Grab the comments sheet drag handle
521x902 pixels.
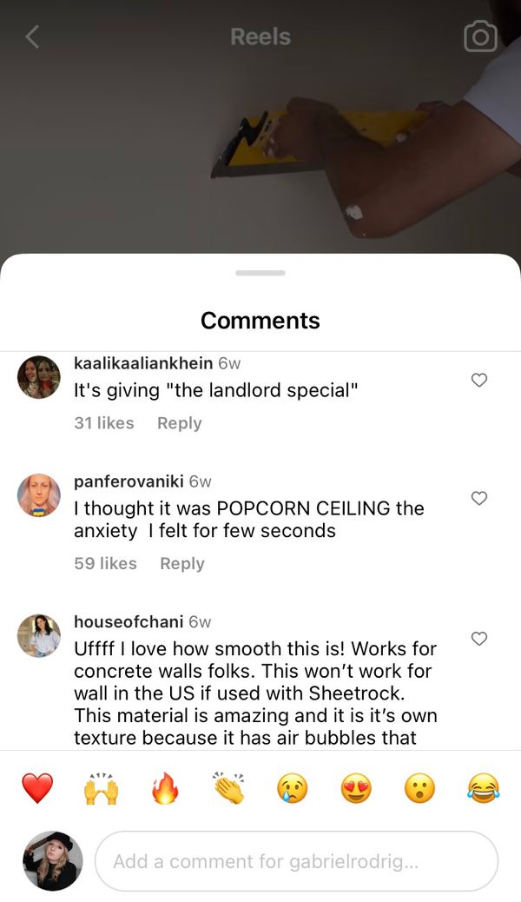point(260,273)
